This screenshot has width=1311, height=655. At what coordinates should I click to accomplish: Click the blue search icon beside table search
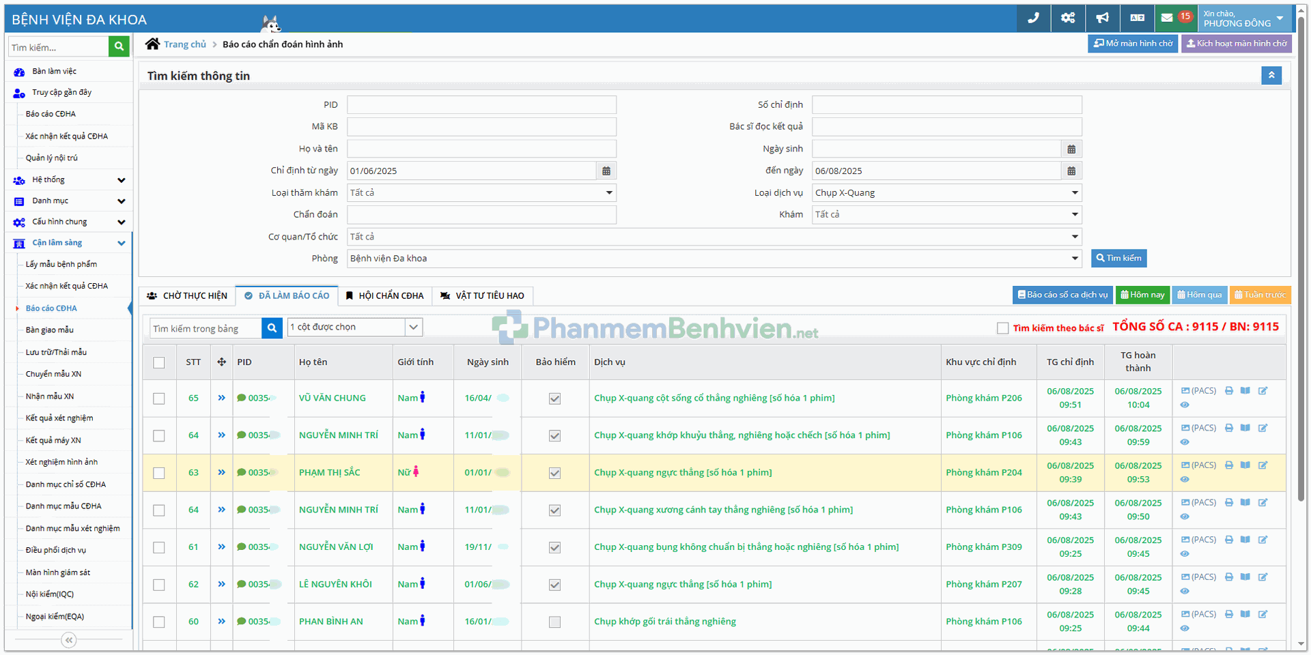click(272, 328)
